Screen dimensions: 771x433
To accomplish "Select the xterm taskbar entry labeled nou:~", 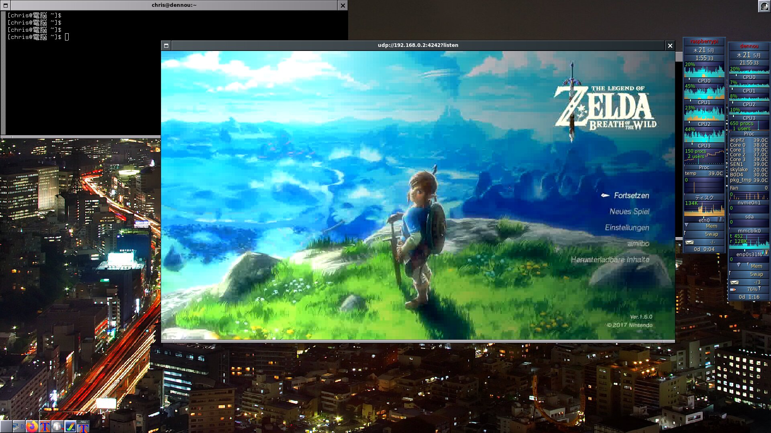I will [x=83, y=427].
